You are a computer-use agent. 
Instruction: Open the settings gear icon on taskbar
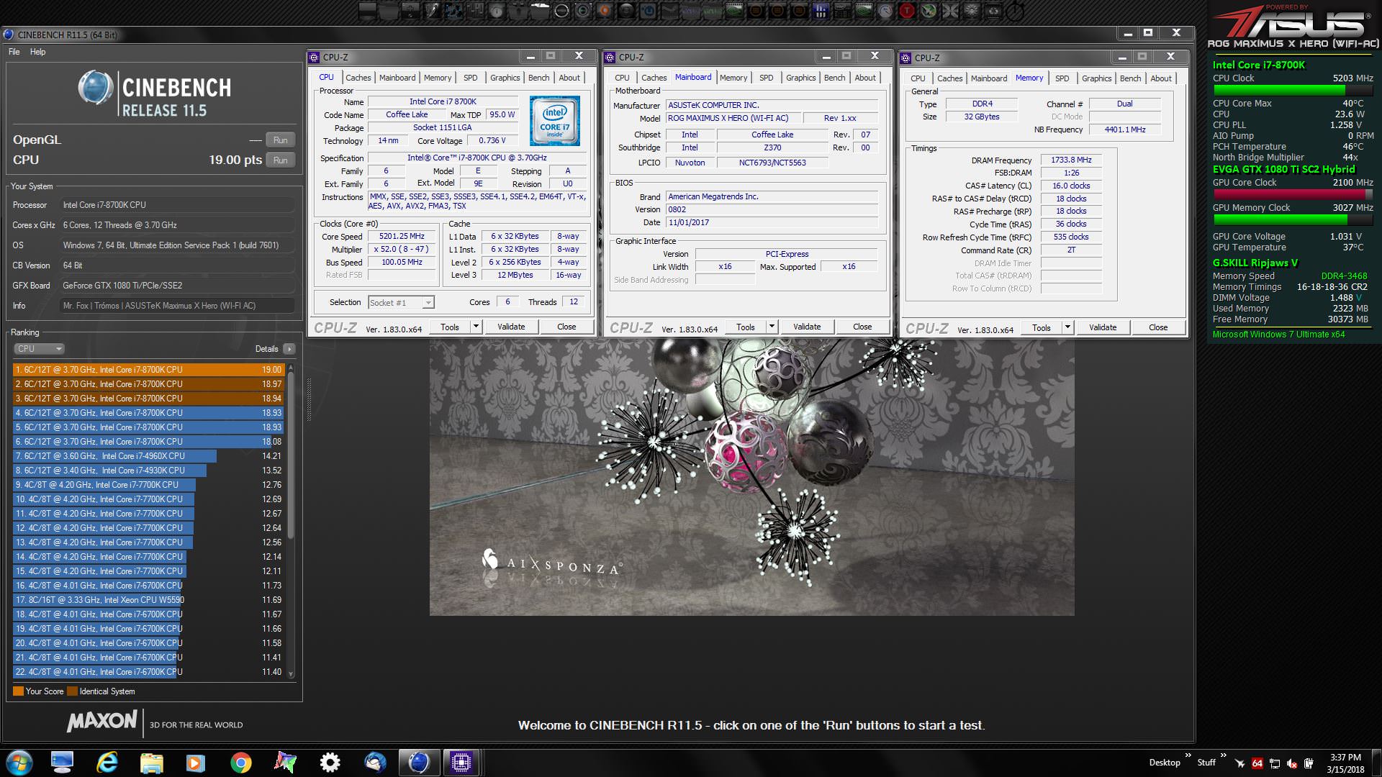pos(330,763)
